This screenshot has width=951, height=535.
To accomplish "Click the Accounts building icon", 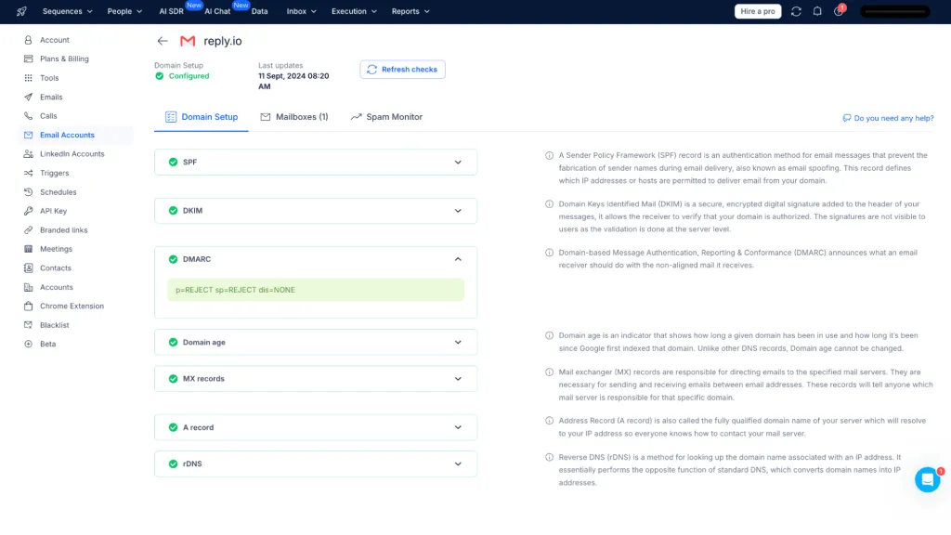I will pyautogui.click(x=28, y=287).
